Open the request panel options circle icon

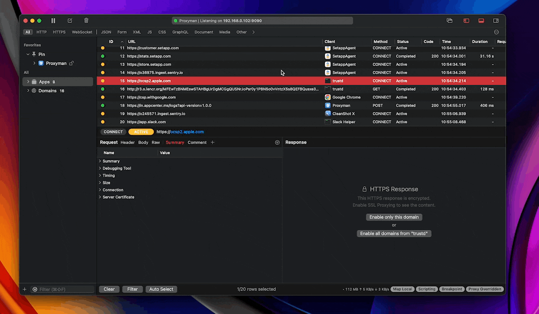pyautogui.click(x=277, y=143)
